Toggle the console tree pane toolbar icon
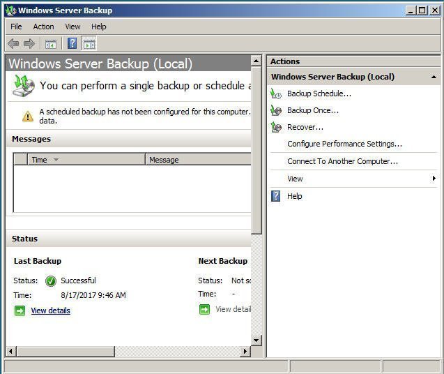Image resolution: width=444 pixels, height=374 pixels. pos(51,44)
